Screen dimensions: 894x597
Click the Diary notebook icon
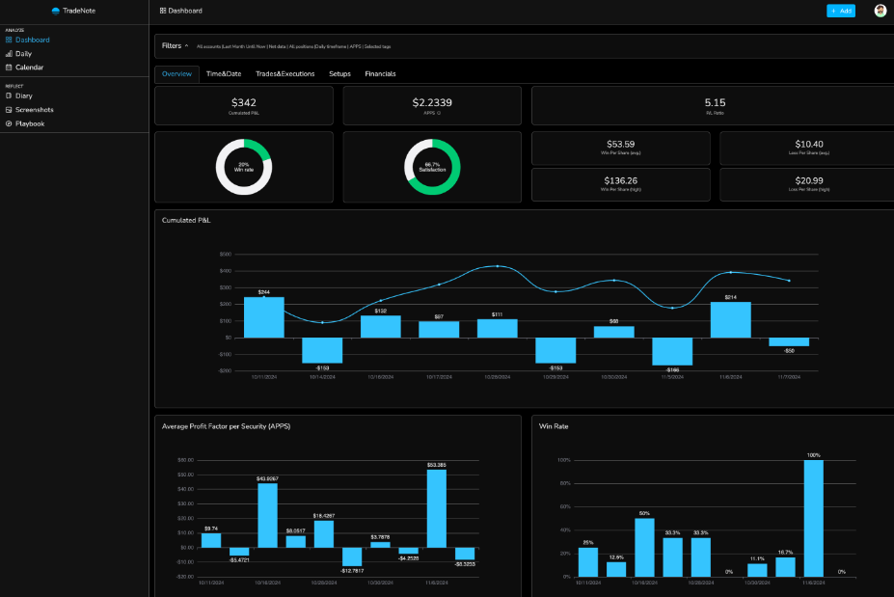(9, 95)
